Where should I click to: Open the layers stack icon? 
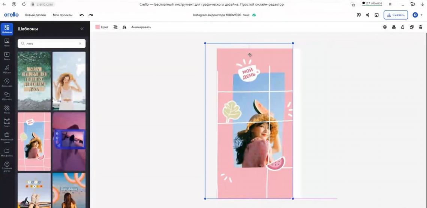pyautogui.click(x=385, y=27)
